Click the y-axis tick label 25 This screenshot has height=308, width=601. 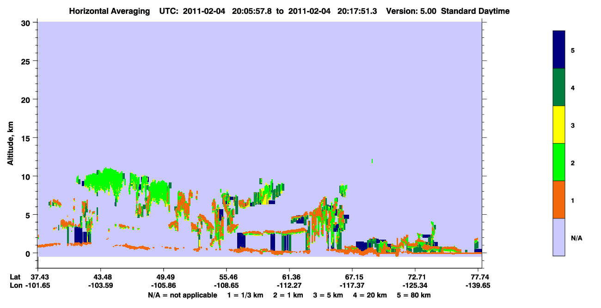tap(26, 61)
